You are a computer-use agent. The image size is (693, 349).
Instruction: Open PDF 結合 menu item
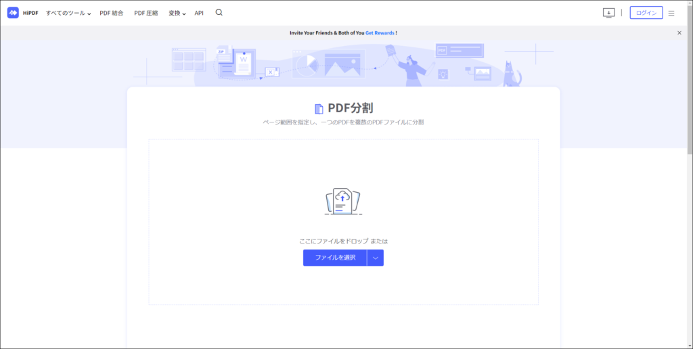point(112,14)
